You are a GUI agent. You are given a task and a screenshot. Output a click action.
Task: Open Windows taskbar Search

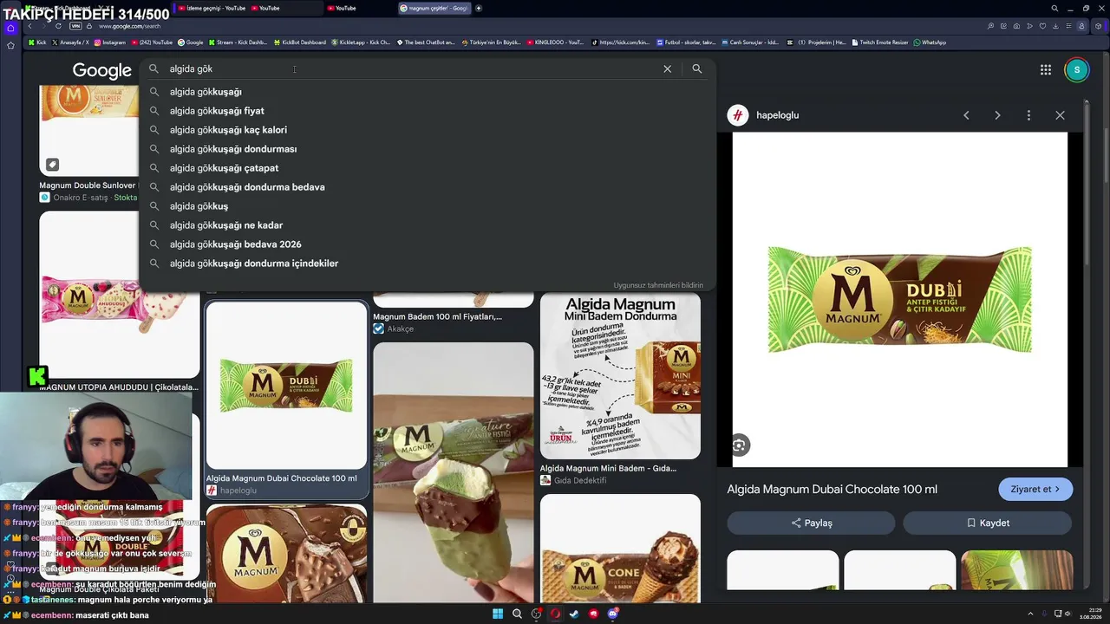tap(517, 614)
